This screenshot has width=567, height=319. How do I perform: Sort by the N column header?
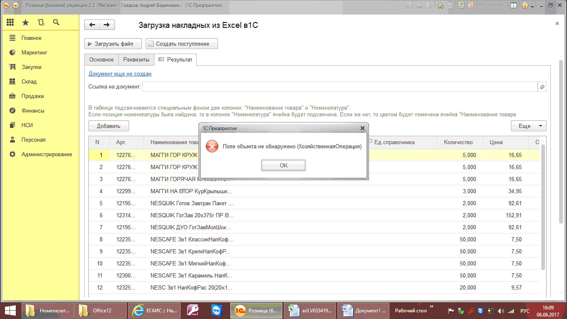[x=99, y=142]
